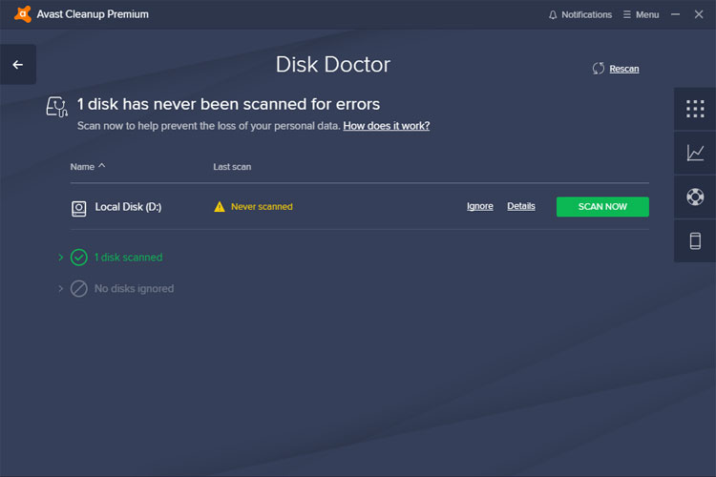Click the Last scan column header
Viewport: 716px width, 477px height.
pos(232,167)
